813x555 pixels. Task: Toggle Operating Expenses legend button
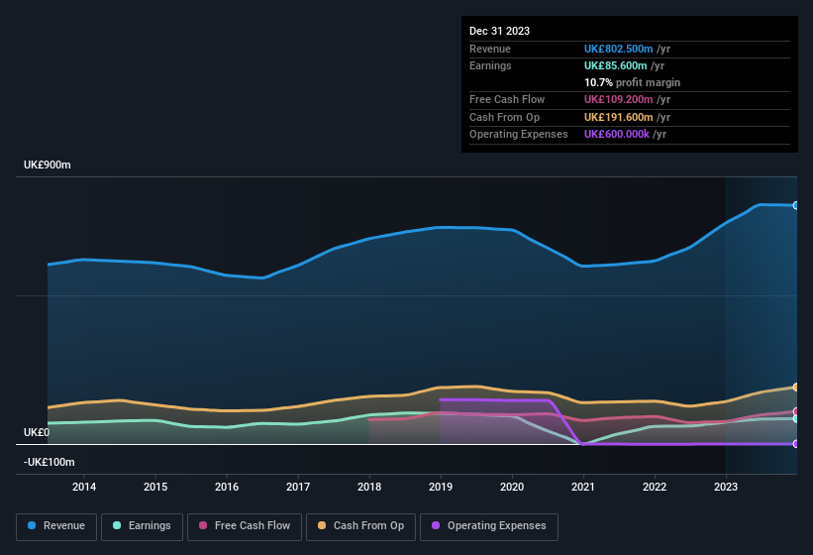point(488,525)
